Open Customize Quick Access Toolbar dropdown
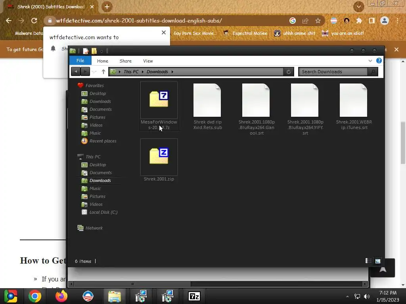 (x=102, y=51)
